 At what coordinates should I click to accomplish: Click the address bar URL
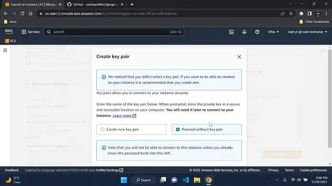[111, 14]
